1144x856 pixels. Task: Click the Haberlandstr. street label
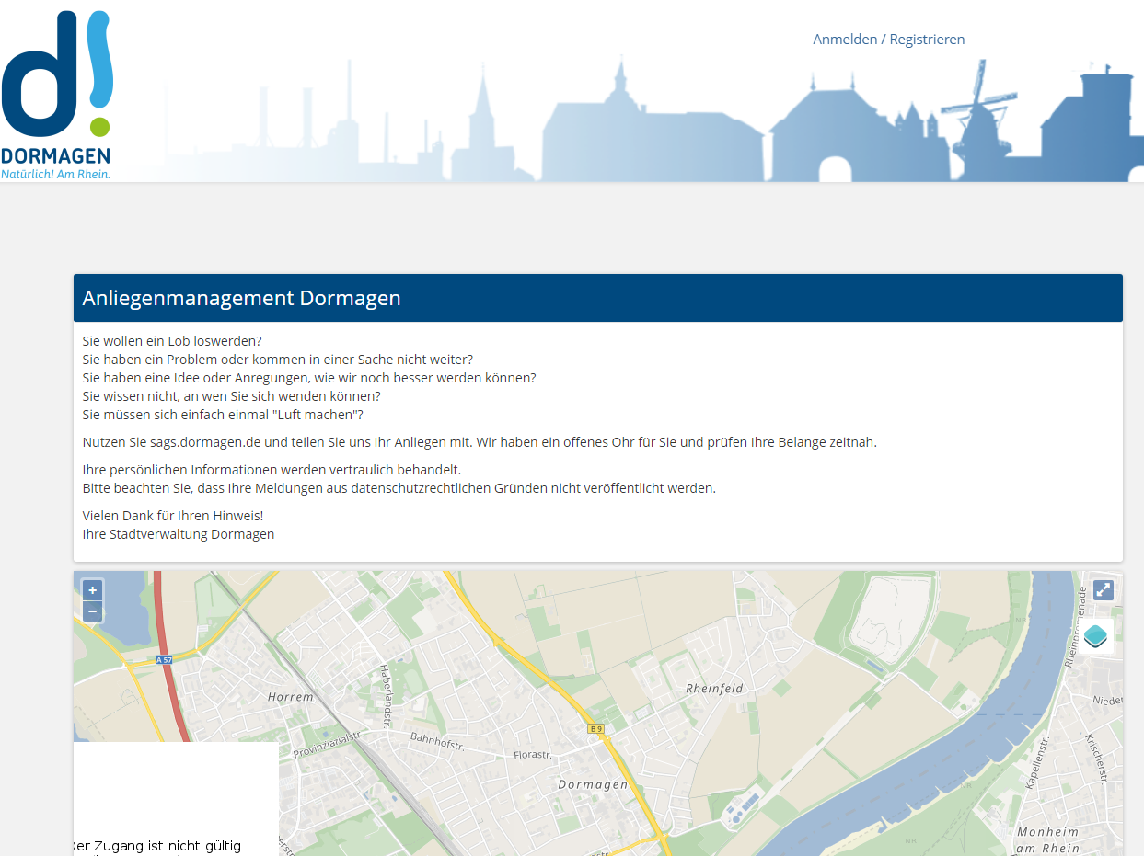pos(386,696)
